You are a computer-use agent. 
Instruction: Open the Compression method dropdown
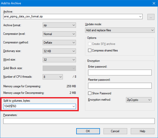coord(59,42)
